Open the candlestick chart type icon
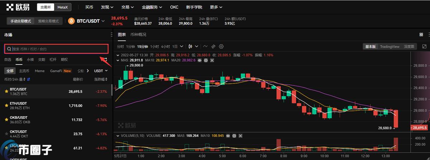 point(191,46)
